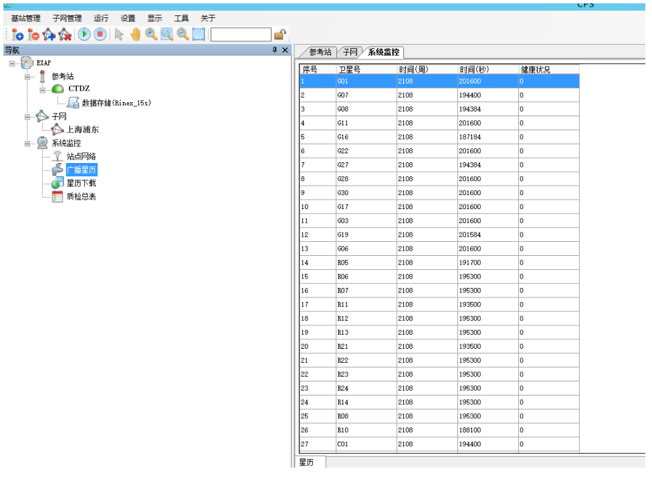Click the toolbar text input box

point(241,35)
